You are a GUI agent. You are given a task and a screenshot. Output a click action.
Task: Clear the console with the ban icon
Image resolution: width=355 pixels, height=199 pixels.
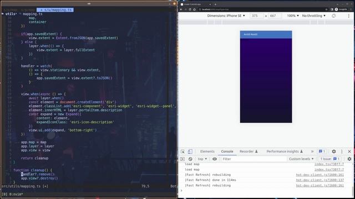point(190,159)
